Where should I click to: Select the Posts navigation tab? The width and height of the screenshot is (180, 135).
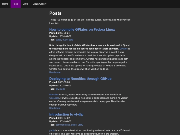tap(15, 4)
